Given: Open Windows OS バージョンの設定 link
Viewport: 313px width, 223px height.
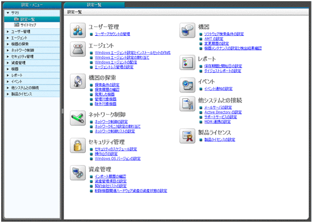Looking at the screenshot, I should [118, 159].
